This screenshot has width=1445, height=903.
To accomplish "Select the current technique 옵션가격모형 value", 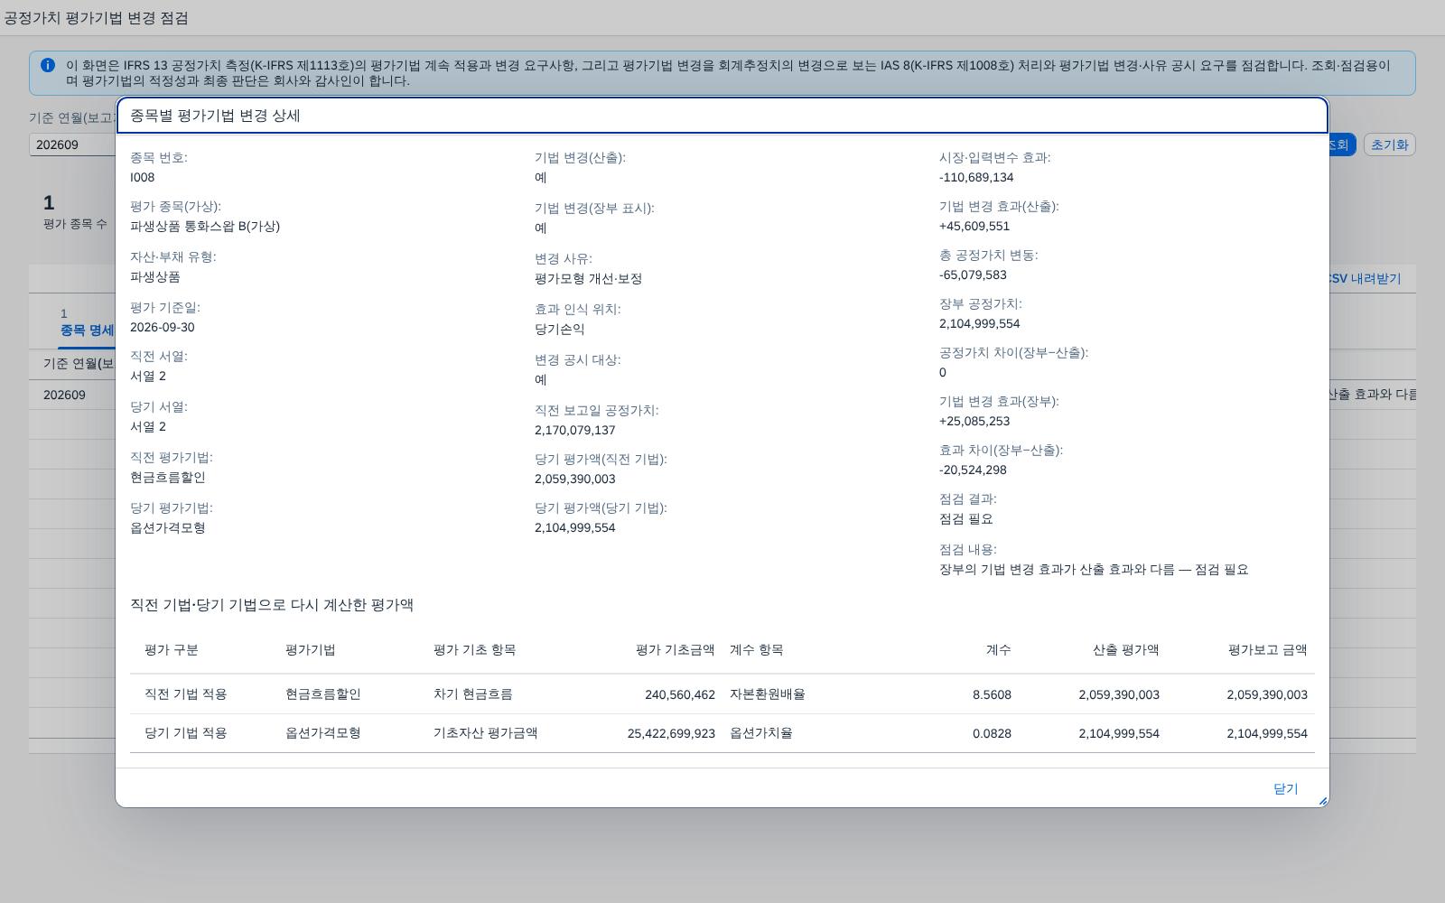I will [168, 527].
